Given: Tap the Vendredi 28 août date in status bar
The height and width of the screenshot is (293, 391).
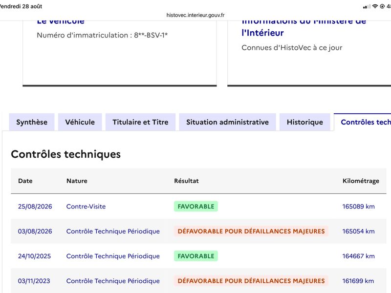Looking at the screenshot, I should (x=21, y=6).
